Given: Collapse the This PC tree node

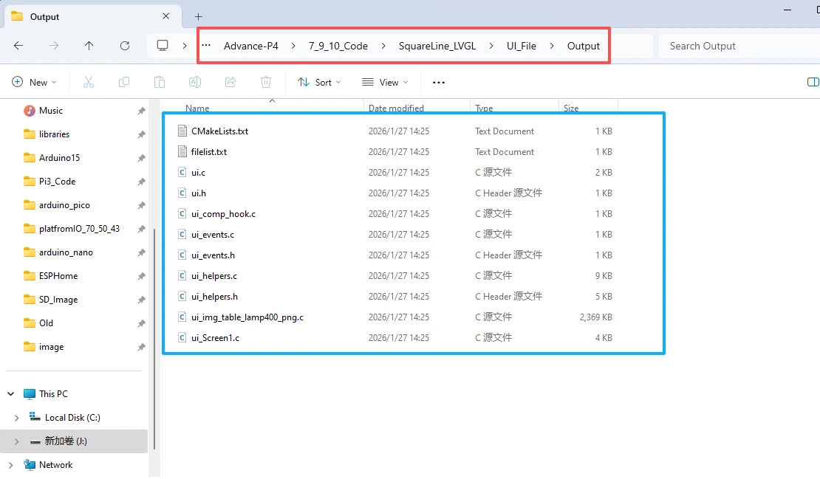Looking at the screenshot, I should tap(10, 394).
